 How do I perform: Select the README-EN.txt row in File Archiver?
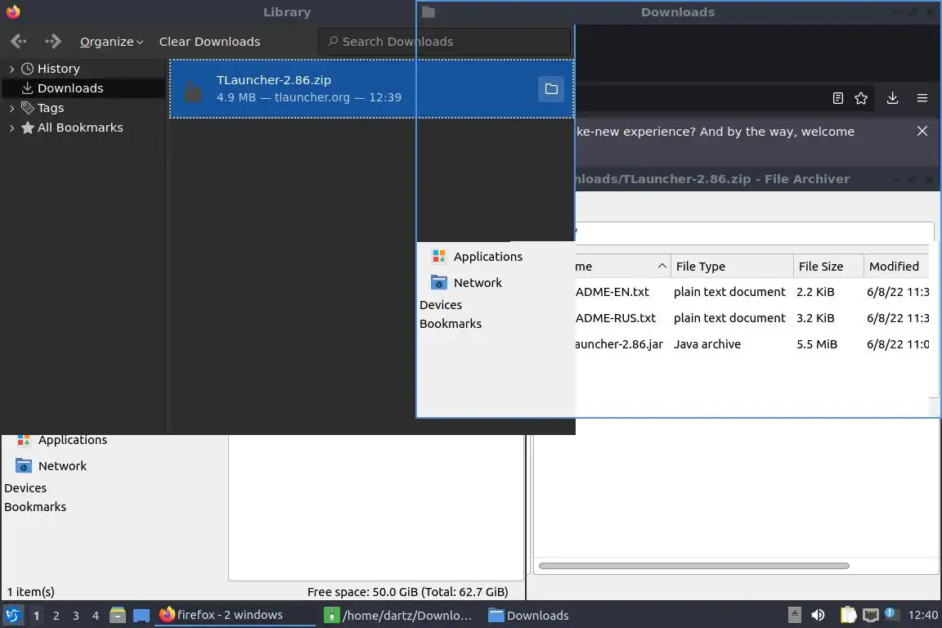pos(752,292)
